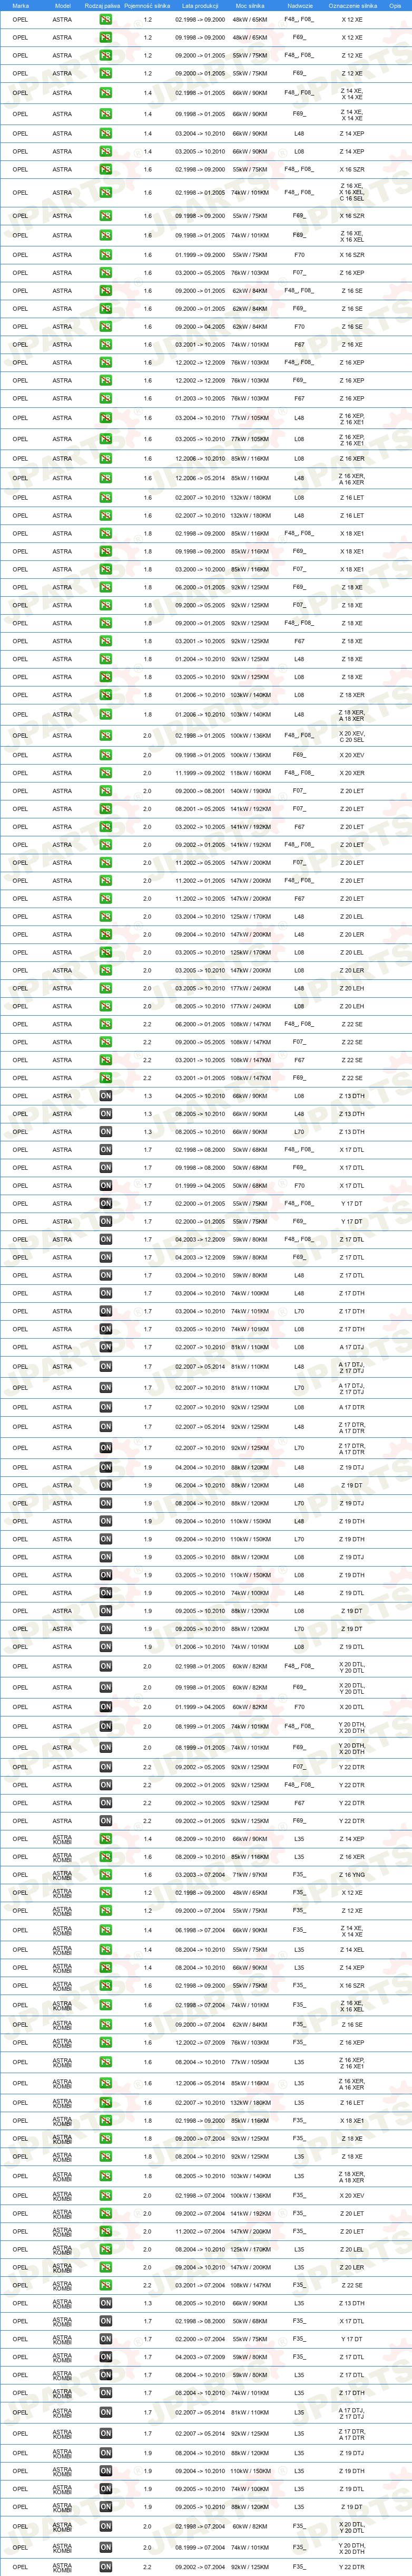Click petrol icon in Z 16 YNG row

point(105,1875)
